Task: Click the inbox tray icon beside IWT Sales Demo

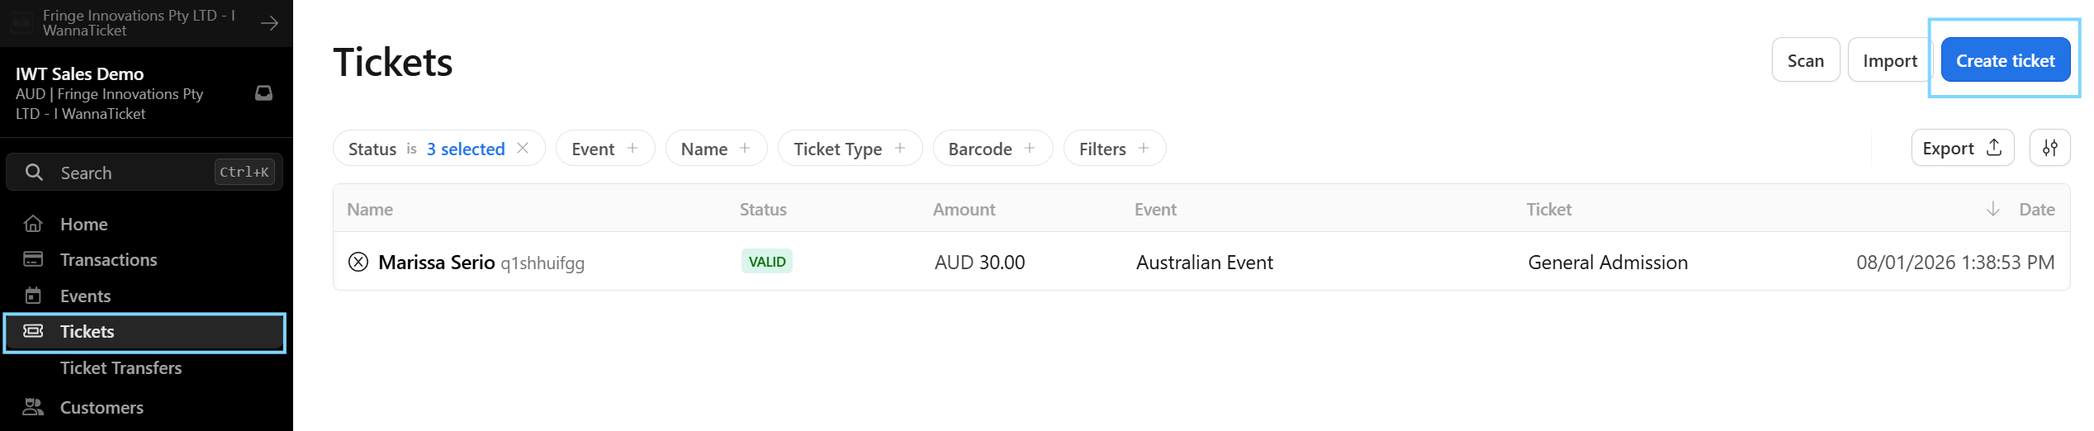Action: pos(263,93)
